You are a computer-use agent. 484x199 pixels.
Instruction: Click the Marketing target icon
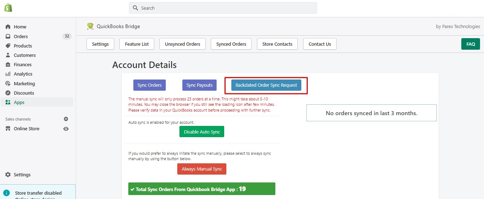click(x=8, y=83)
